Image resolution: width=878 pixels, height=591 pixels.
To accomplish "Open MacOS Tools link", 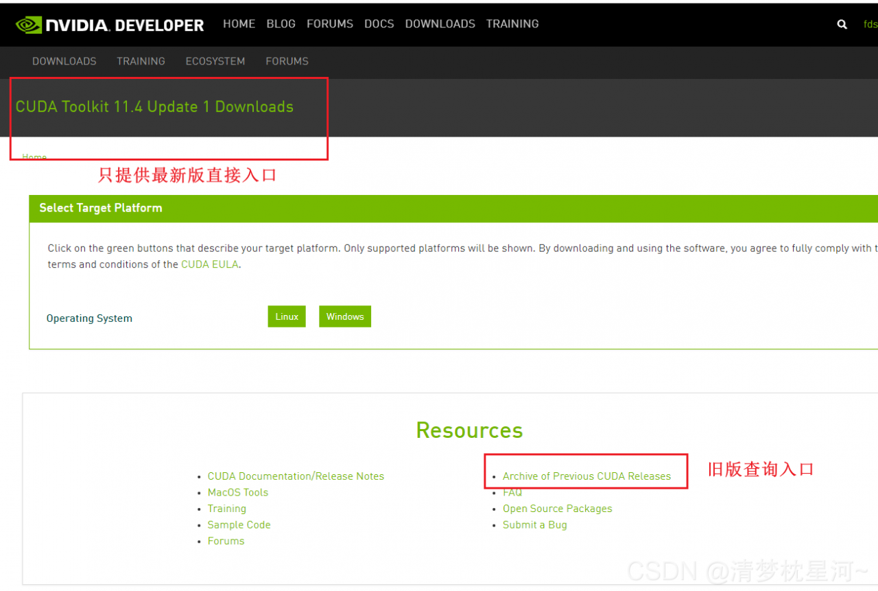I will 238,492.
